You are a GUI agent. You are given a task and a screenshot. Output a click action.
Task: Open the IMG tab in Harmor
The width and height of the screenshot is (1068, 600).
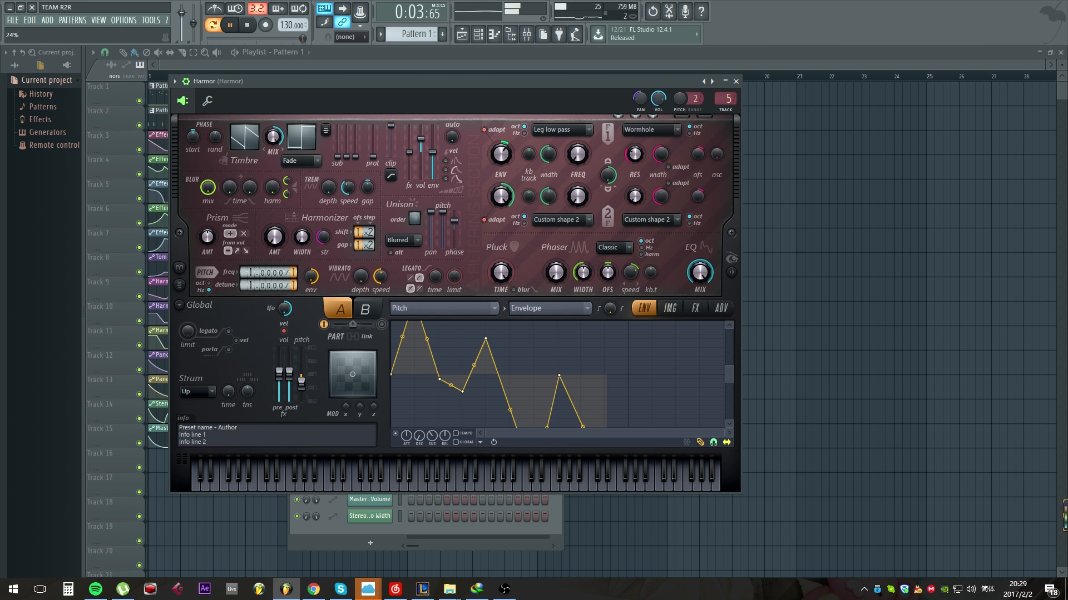pos(670,308)
